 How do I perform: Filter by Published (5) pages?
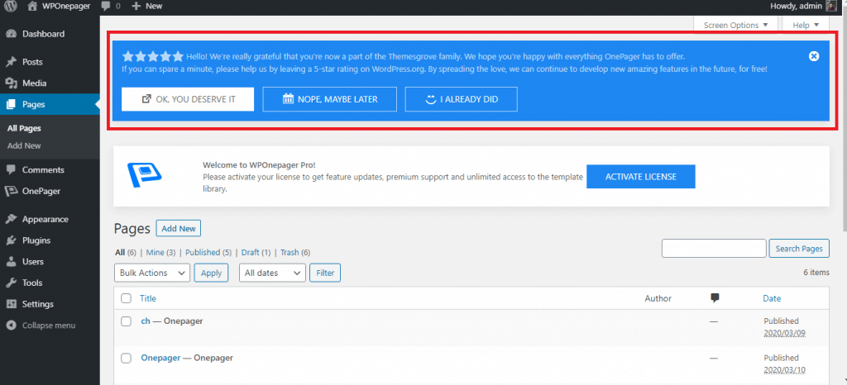[x=208, y=252]
